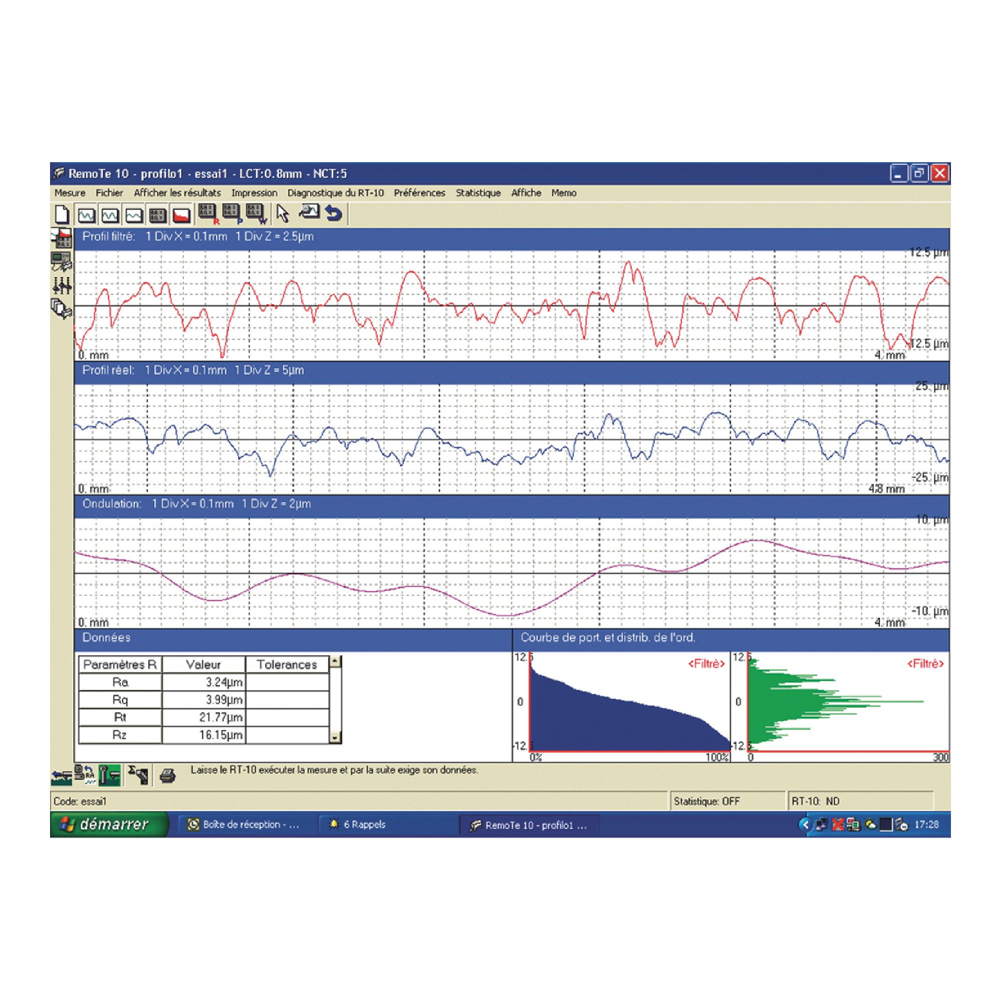Click the green wrench calibration icon
This screenshot has width=1001, height=1001.
(109, 776)
